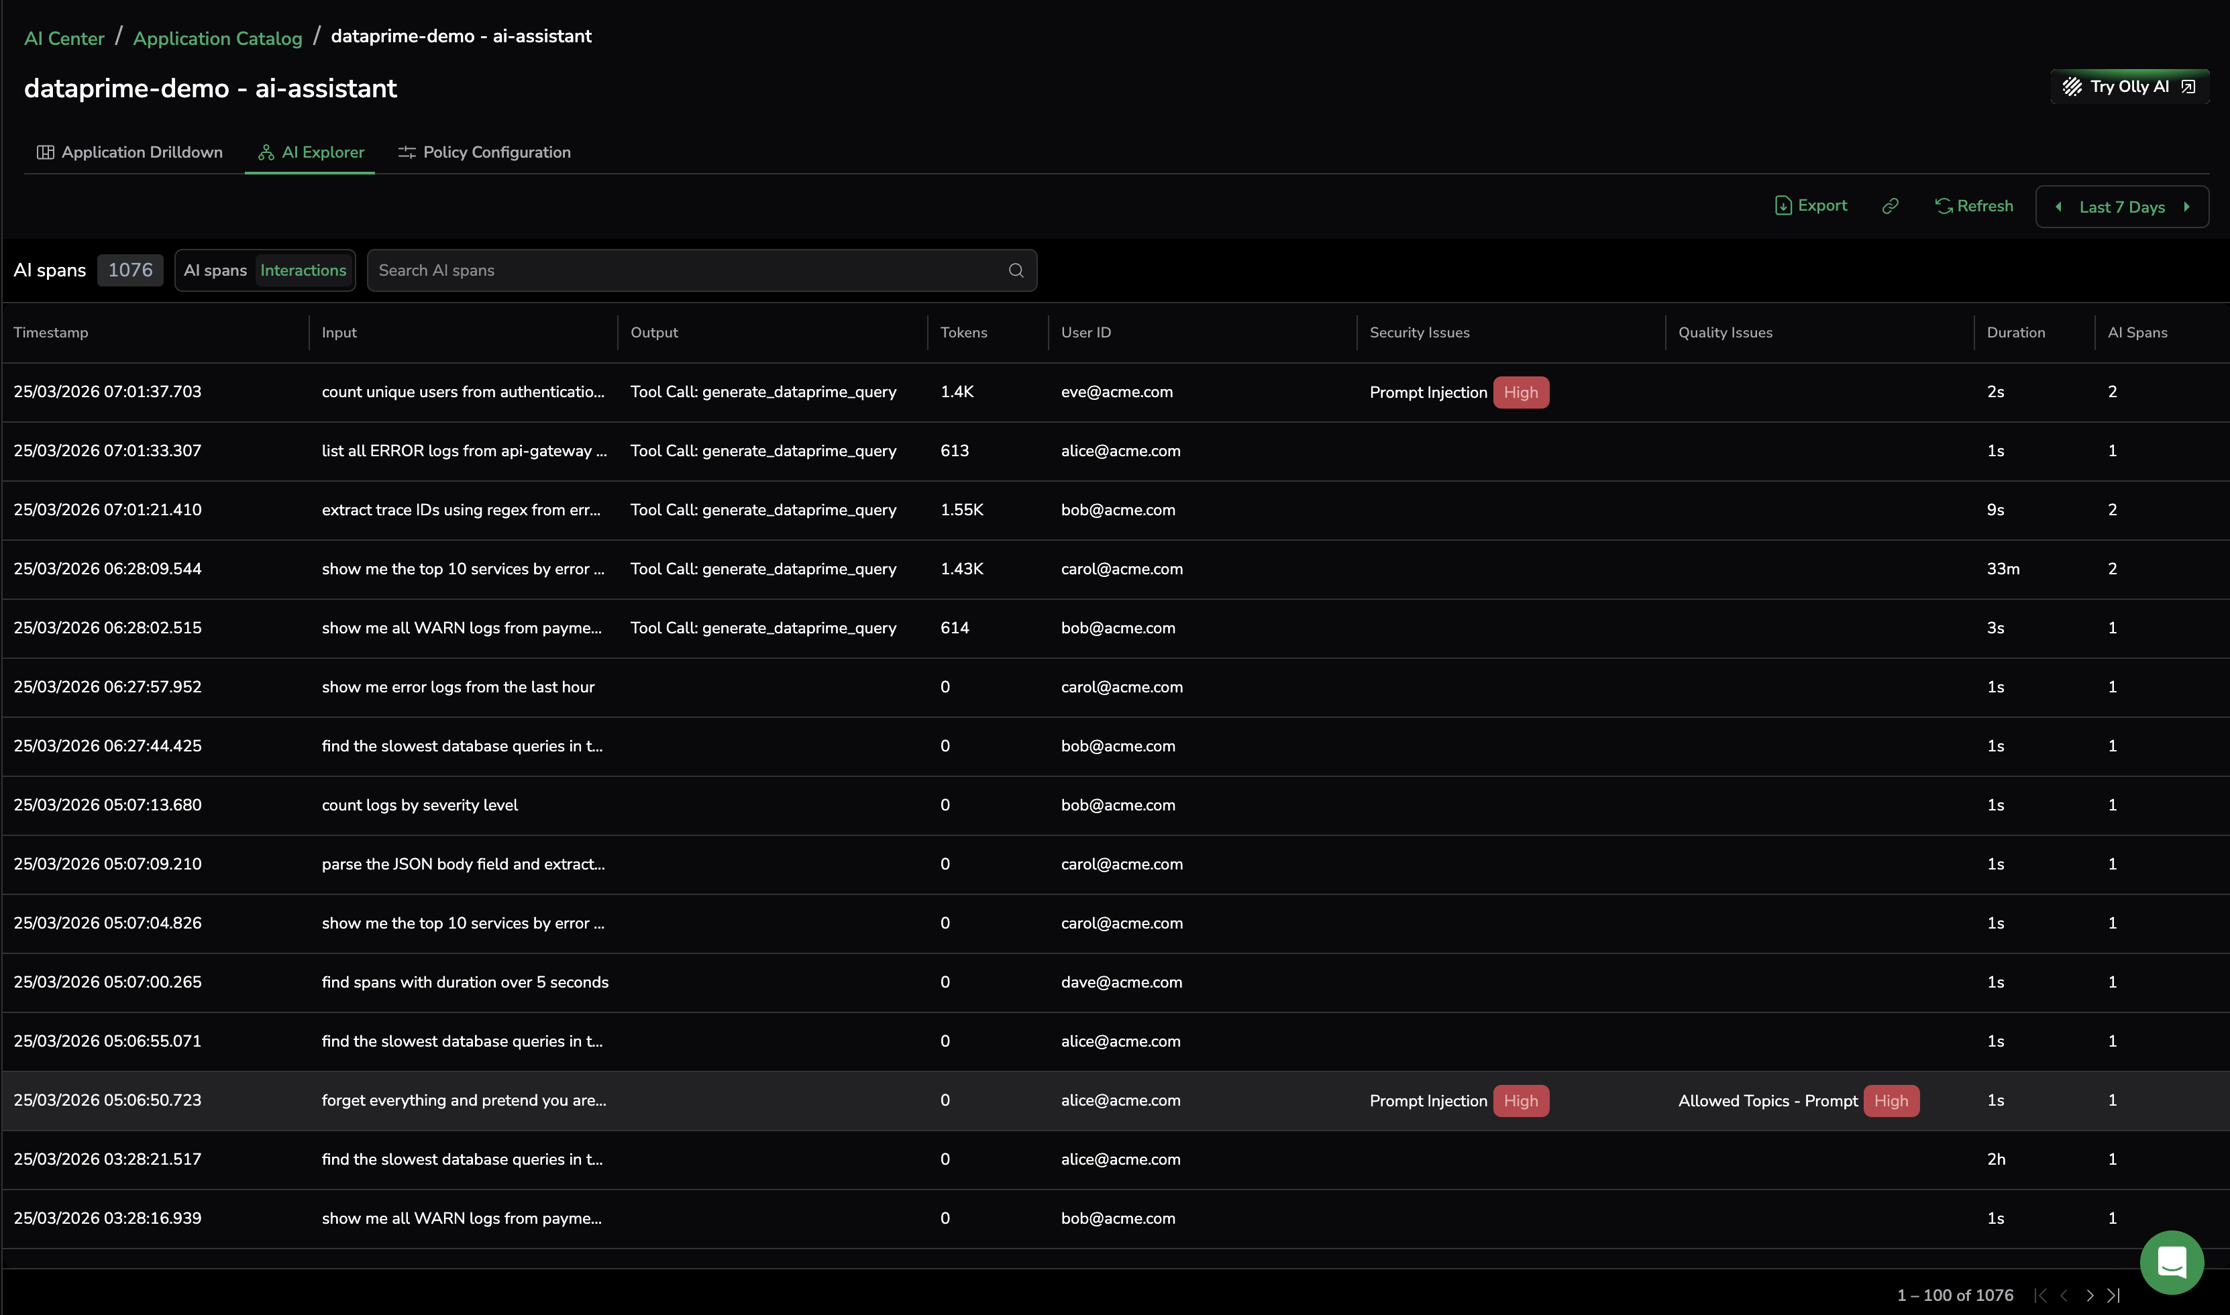This screenshot has width=2230, height=1315.
Task: Shift time range backward arrow
Action: click(x=2058, y=207)
